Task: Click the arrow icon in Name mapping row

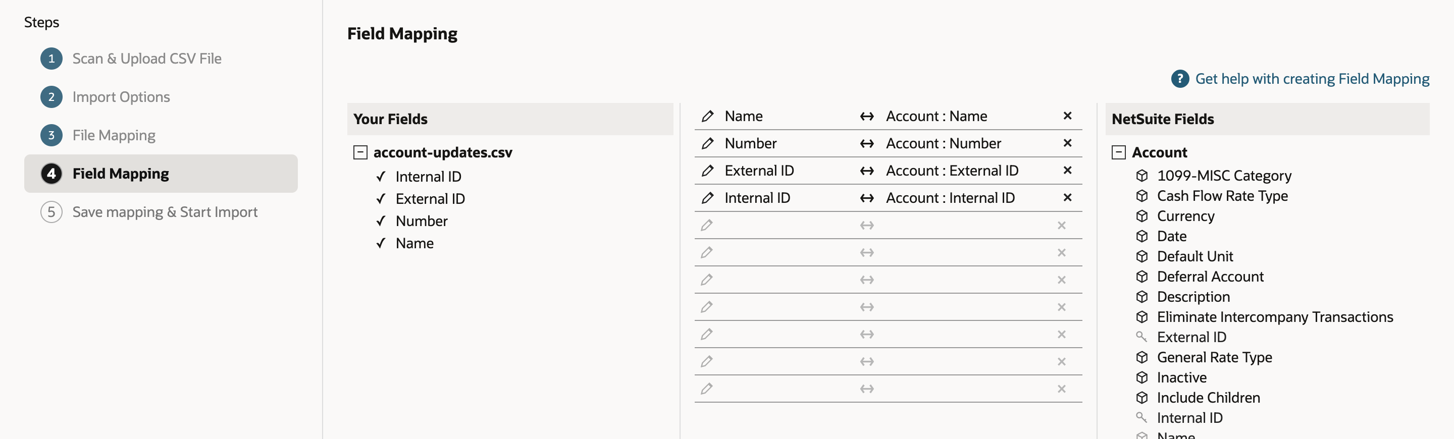Action: (867, 116)
